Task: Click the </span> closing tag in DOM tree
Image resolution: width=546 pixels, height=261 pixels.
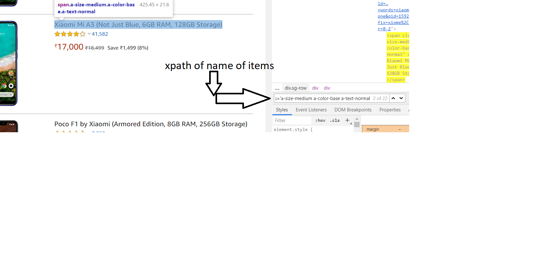Action: (396, 80)
